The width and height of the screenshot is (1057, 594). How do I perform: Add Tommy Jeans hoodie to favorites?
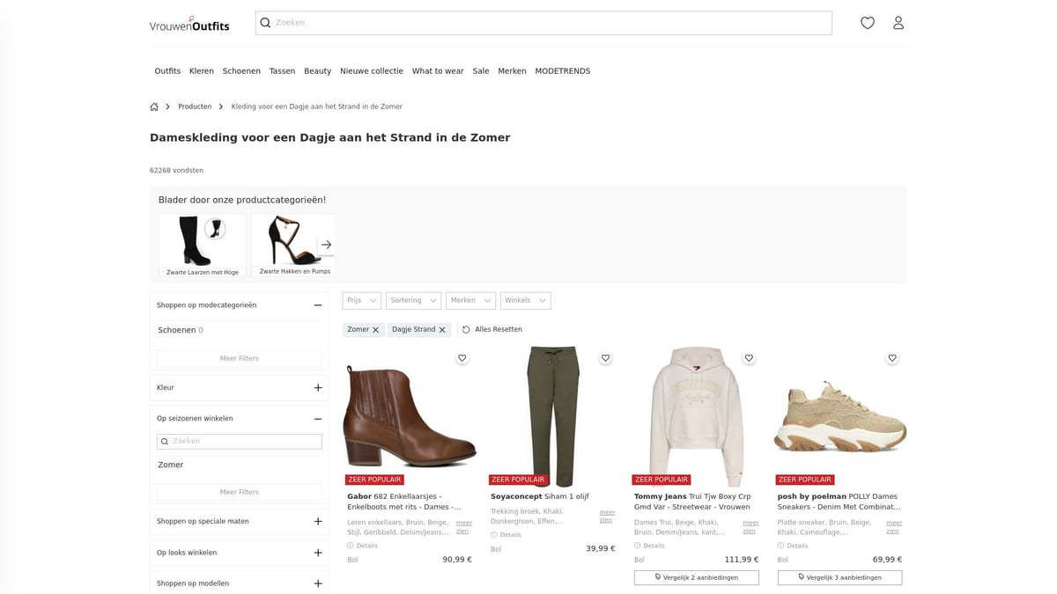click(749, 358)
